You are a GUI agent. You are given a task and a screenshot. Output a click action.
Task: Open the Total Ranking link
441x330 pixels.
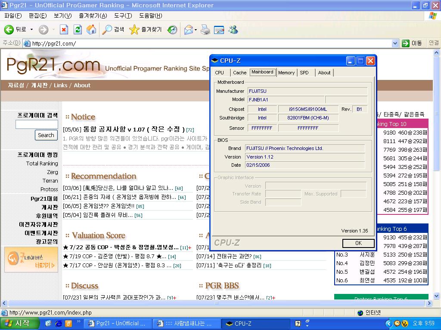(x=42, y=164)
